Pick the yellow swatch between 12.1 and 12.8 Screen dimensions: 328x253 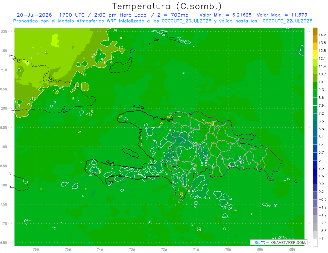(x=315, y=55)
